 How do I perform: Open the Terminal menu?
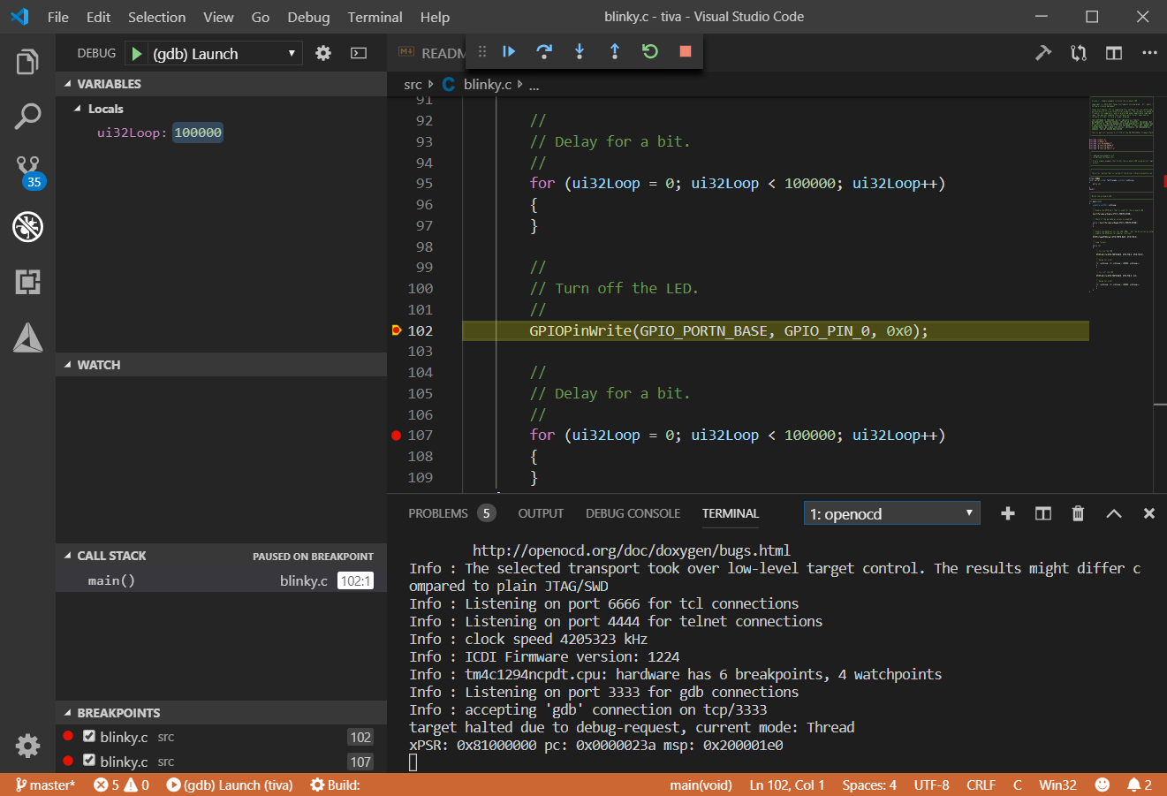[x=375, y=17]
